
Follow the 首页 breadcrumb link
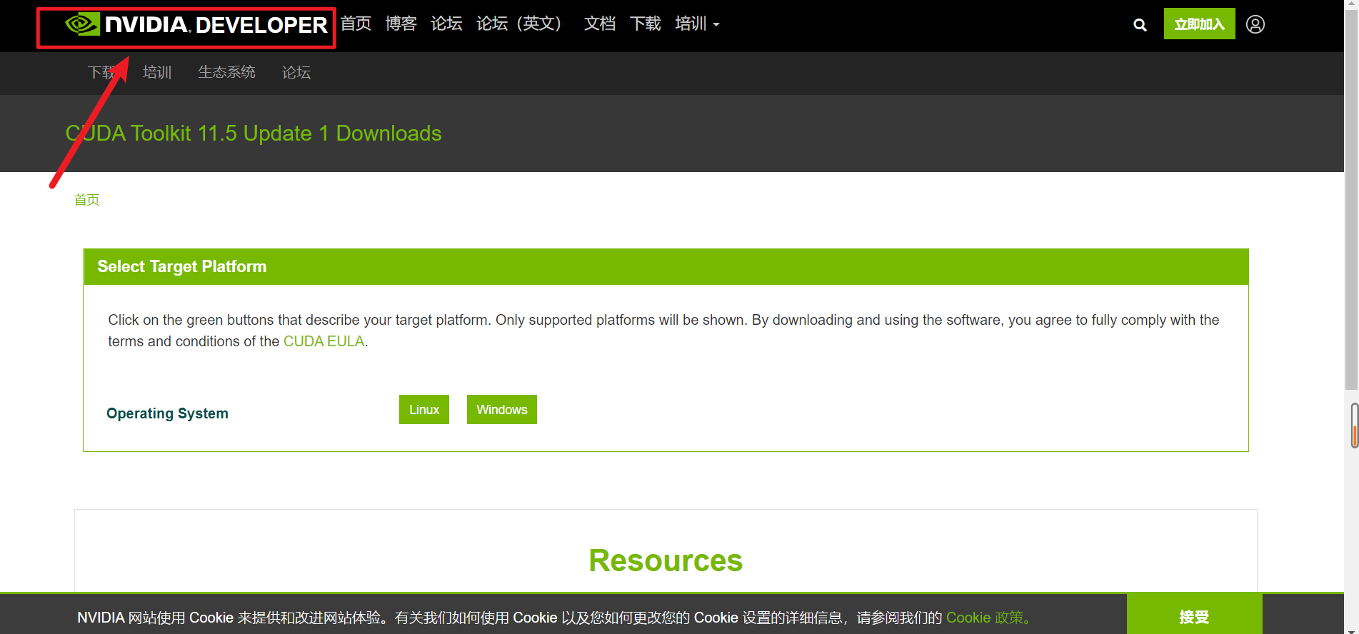(x=86, y=200)
